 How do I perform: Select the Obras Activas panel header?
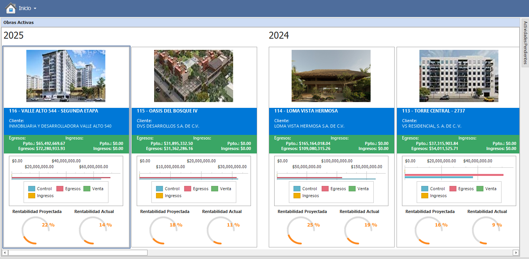click(260, 22)
